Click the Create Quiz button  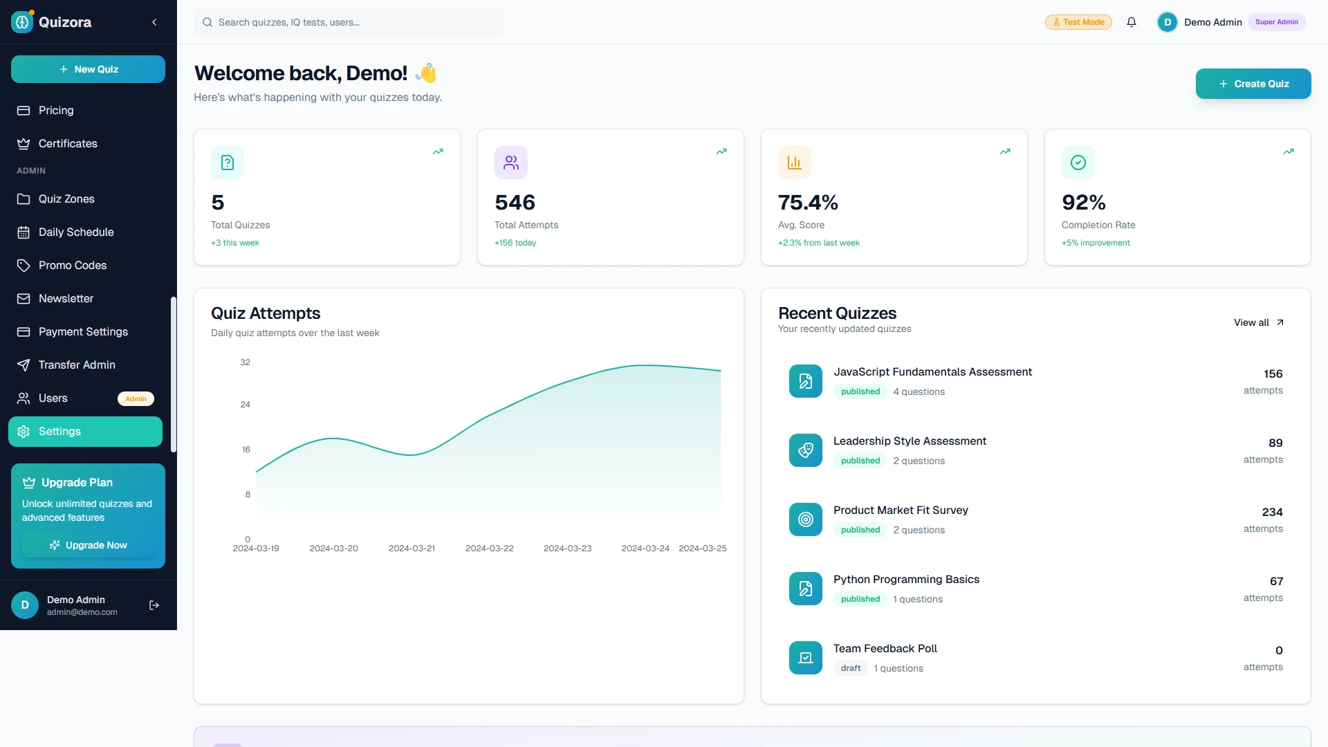1253,84
